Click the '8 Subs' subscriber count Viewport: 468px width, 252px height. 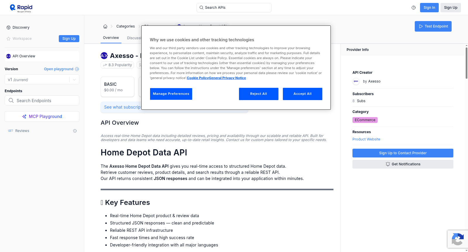pyautogui.click(x=359, y=101)
